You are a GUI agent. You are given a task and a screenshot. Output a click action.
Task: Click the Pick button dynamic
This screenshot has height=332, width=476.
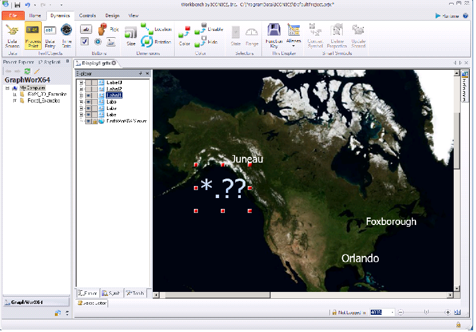point(104,29)
